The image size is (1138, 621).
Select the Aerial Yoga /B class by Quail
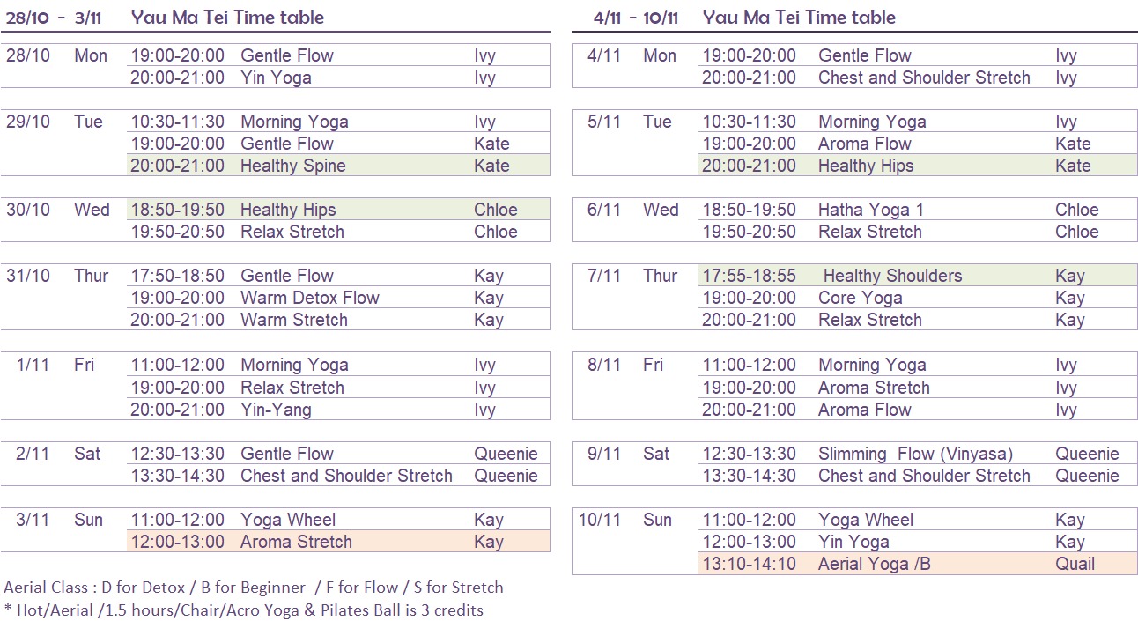click(x=918, y=564)
